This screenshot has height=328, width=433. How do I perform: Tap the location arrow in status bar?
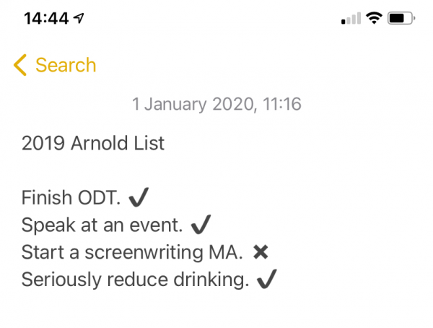point(79,18)
